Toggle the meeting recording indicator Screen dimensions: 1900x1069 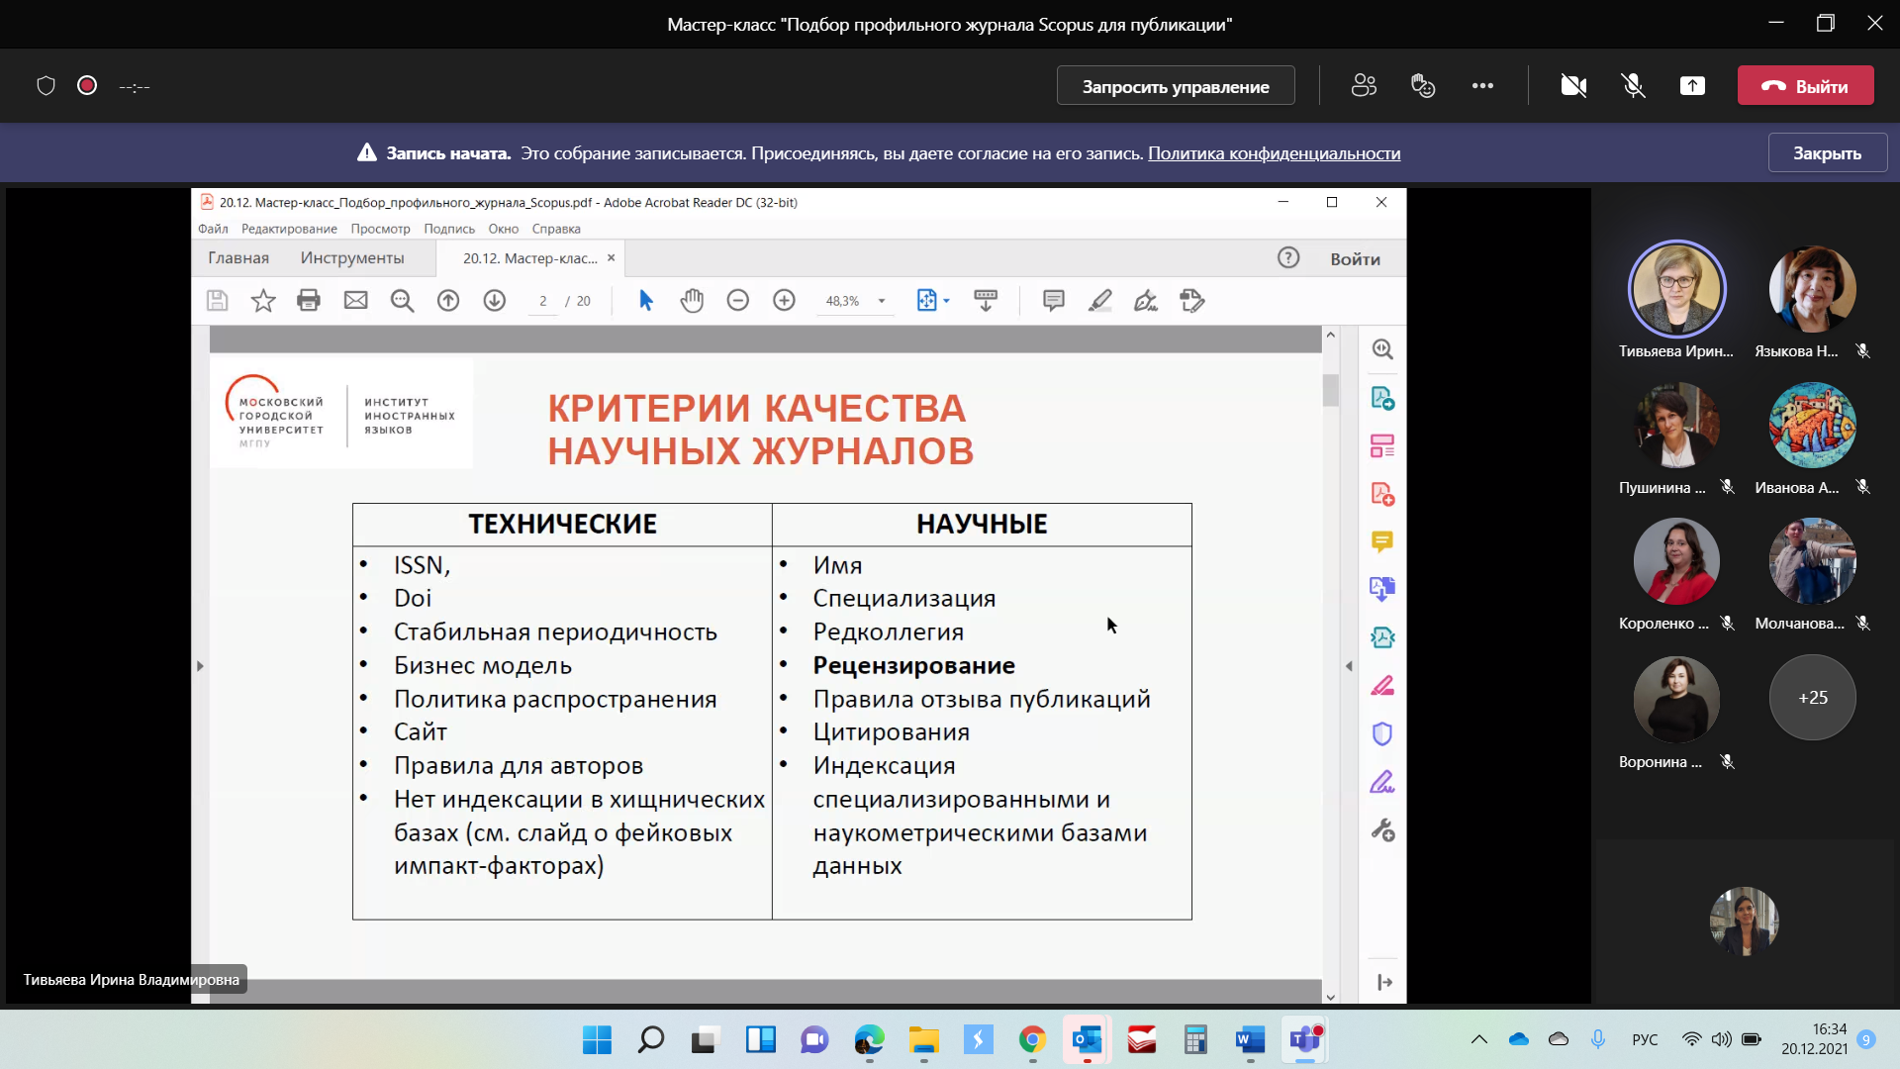(87, 86)
